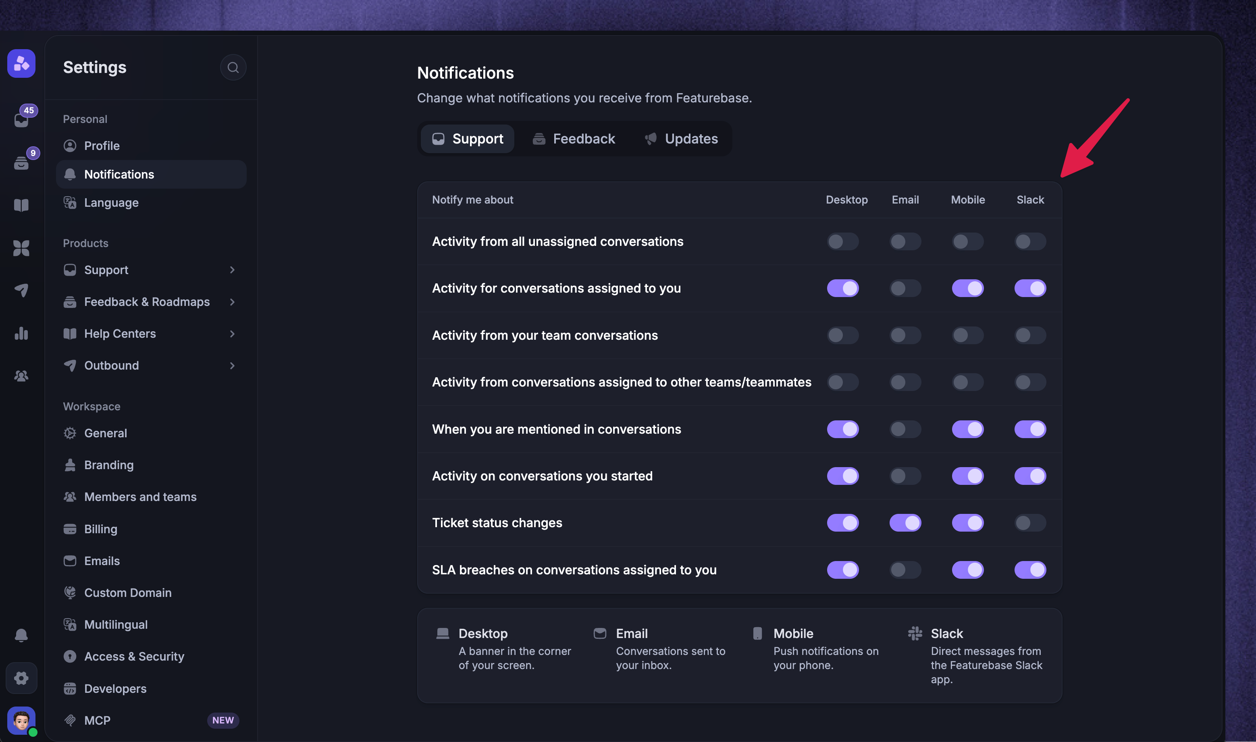Disable Desktop for Ticket status changes
This screenshot has height=742, width=1256.
coord(842,523)
